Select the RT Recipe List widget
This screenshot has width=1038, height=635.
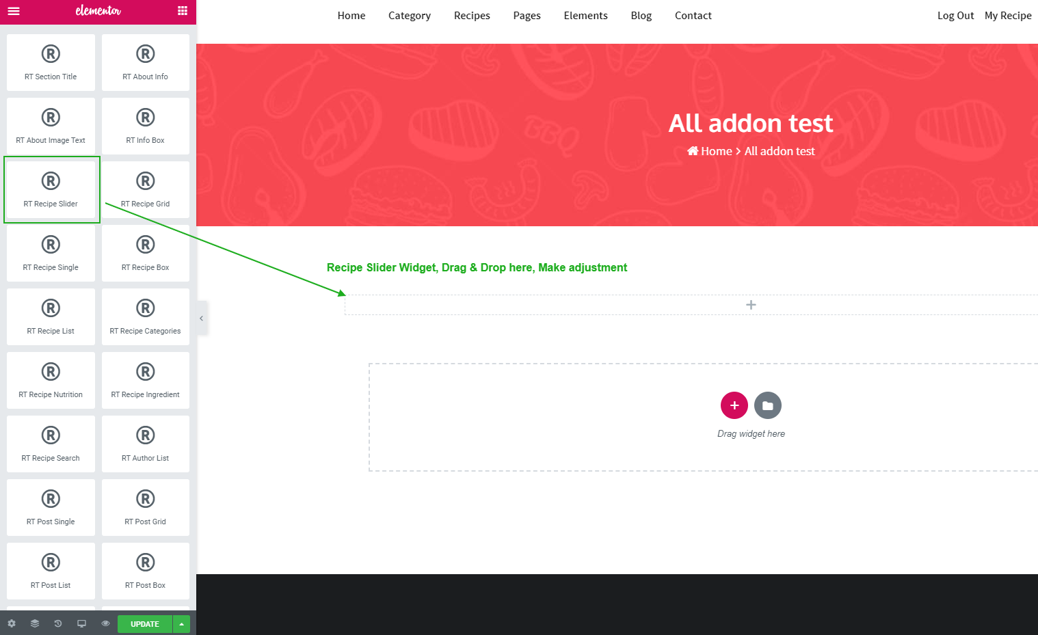pyautogui.click(x=51, y=316)
